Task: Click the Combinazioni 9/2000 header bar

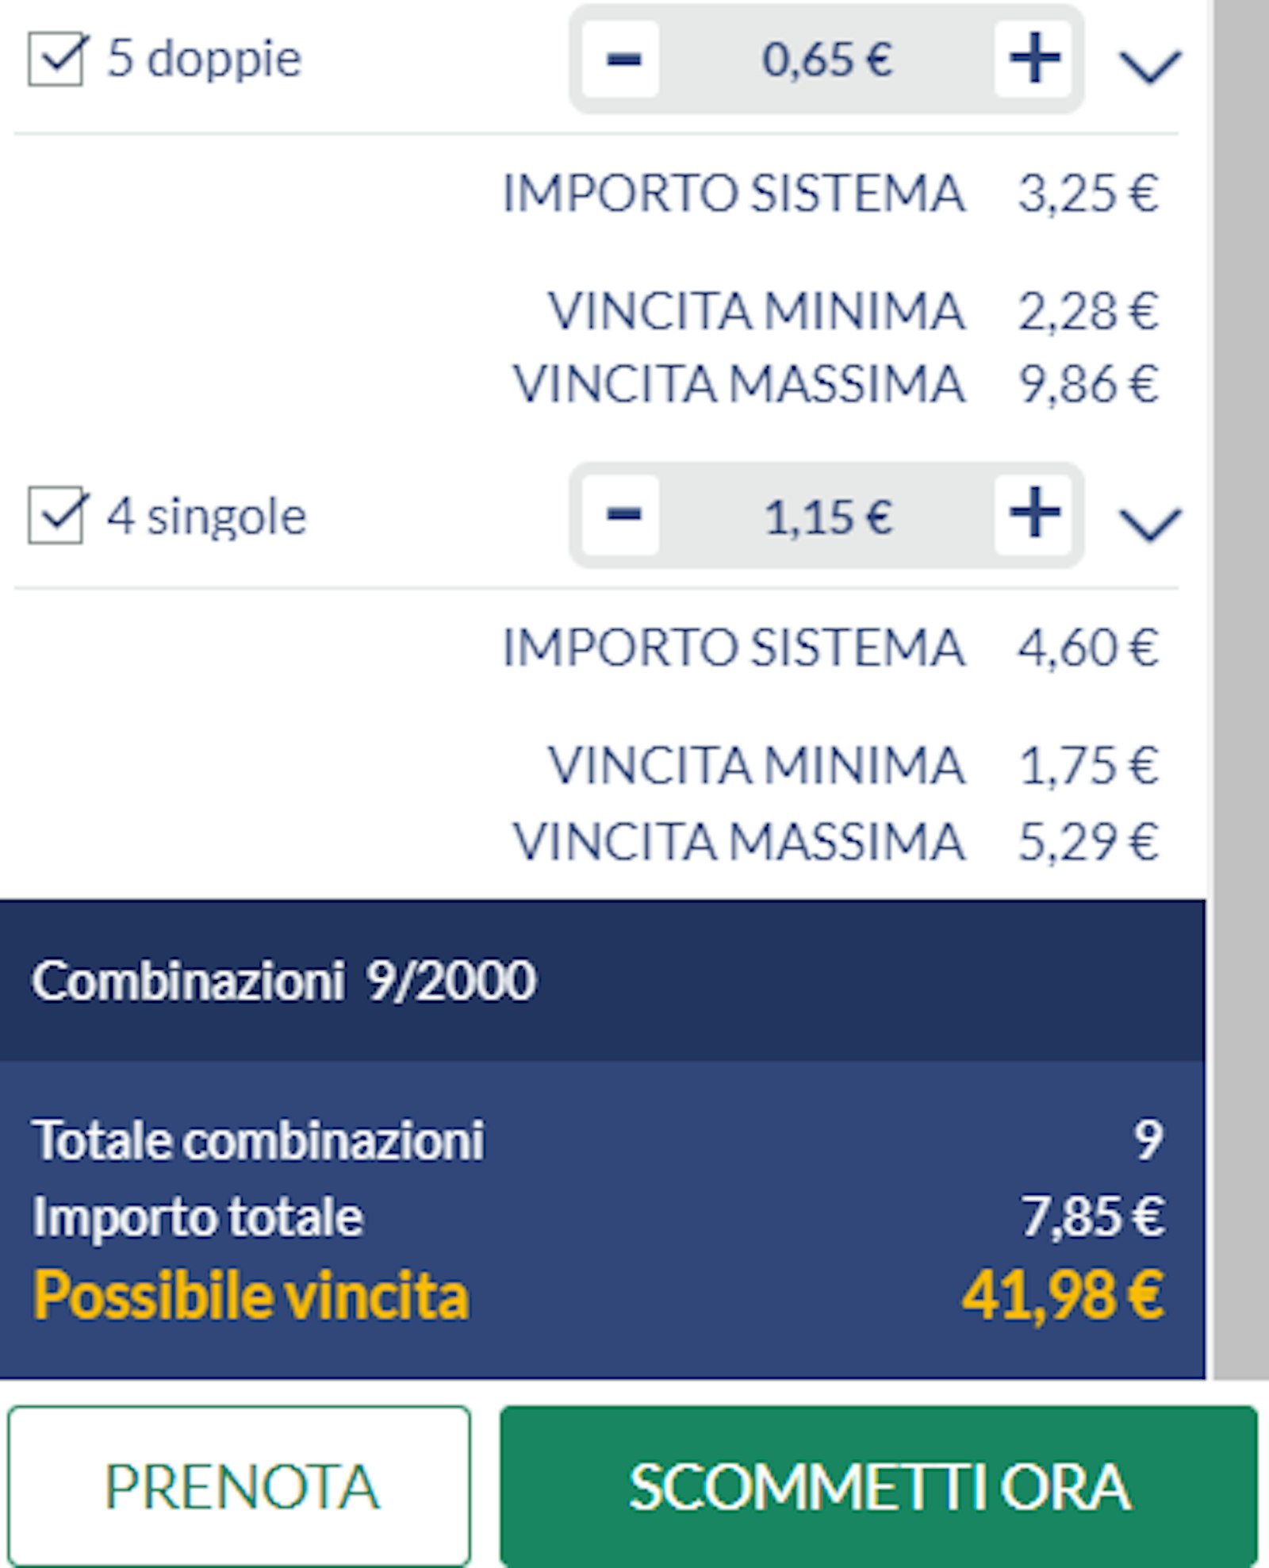Action: pos(603,981)
